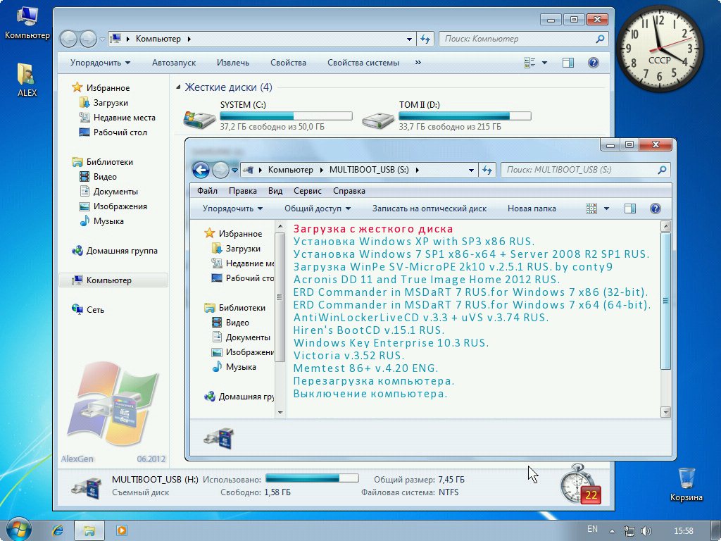Open the Вид menu

pyautogui.click(x=275, y=191)
